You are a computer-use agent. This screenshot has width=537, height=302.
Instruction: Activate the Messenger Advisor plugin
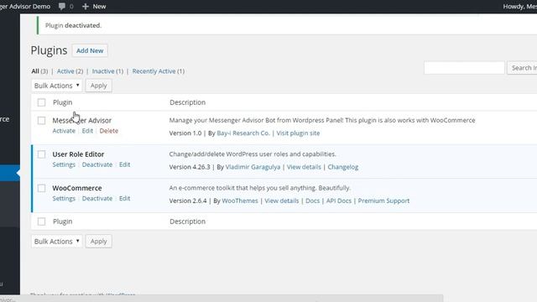(64, 131)
